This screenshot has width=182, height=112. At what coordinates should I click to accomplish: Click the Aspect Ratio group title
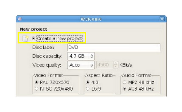[x=99, y=75]
